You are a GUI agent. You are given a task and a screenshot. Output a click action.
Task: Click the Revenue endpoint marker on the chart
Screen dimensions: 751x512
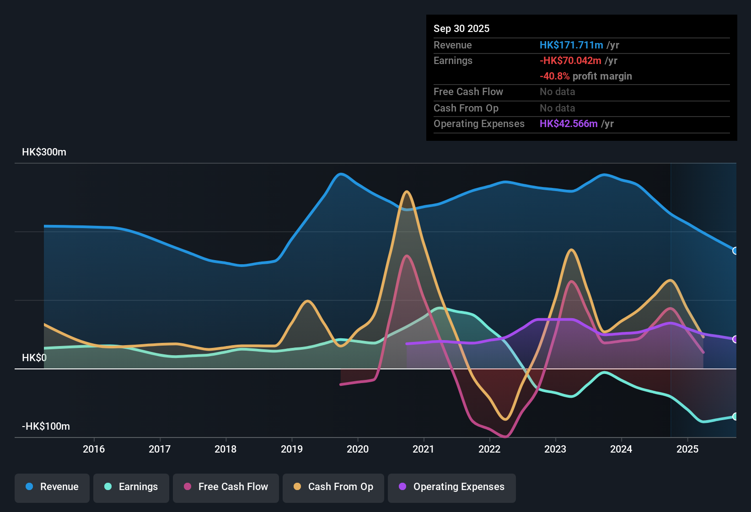click(x=735, y=251)
